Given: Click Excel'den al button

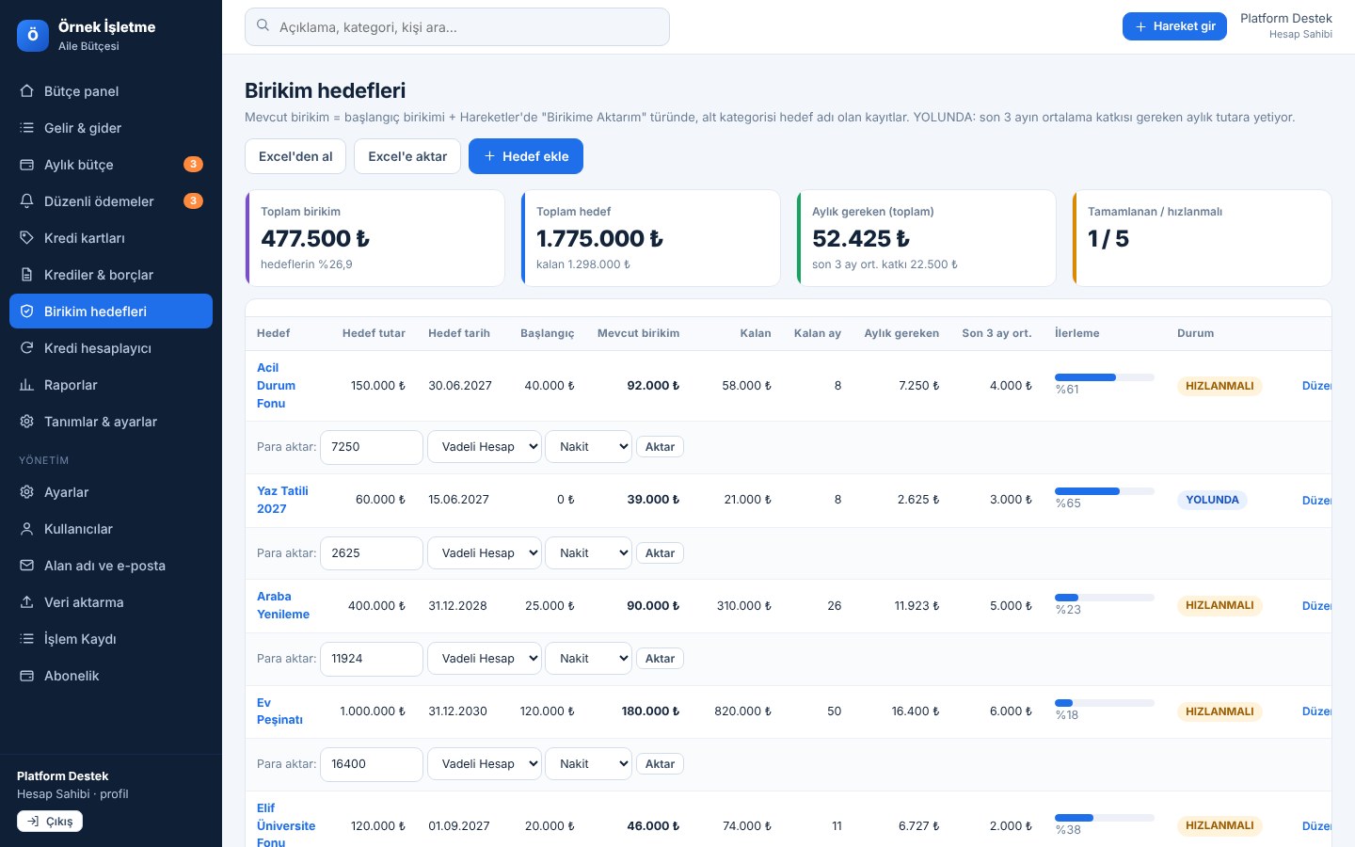Looking at the screenshot, I should (295, 156).
